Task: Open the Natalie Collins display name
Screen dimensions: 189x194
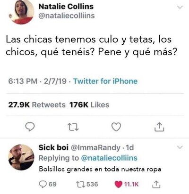Action: click(x=66, y=7)
